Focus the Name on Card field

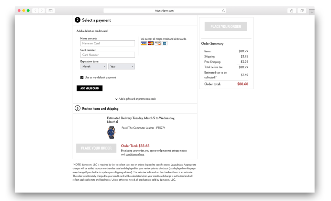107,44
